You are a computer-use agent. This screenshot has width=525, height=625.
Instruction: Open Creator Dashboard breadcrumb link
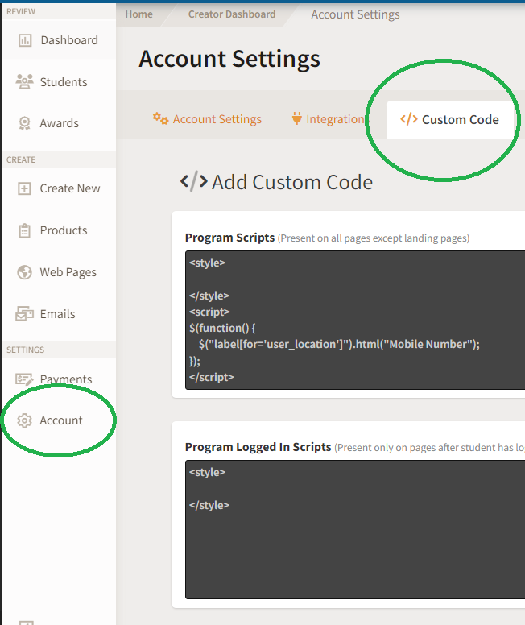[232, 14]
